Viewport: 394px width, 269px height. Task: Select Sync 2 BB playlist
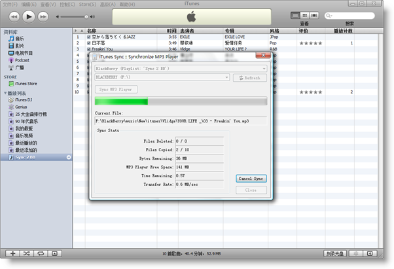(x=36, y=157)
